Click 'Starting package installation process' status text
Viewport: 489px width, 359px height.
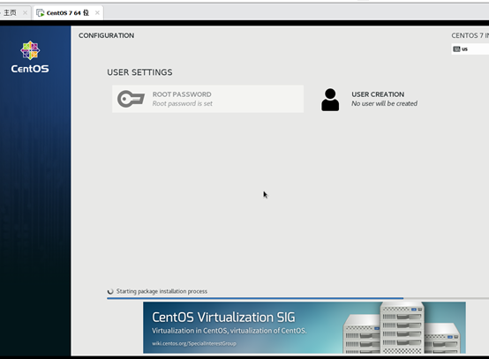point(162,291)
